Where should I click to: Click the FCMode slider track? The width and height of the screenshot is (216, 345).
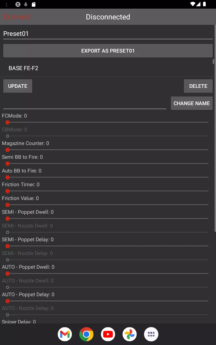click(x=108, y=122)
